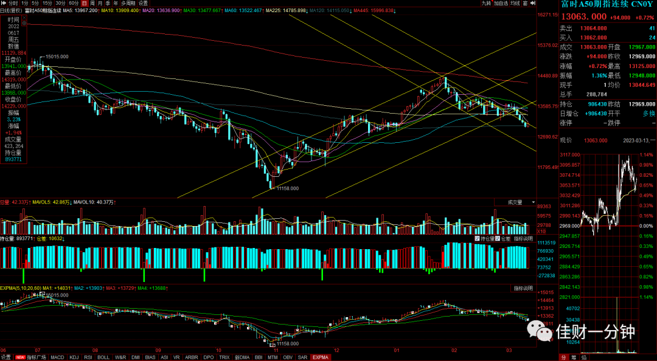The height and width of the screenshot is (361, 657).
Task: Click the EXPMA(5,10,20,60) label
Action: (19, 288)
